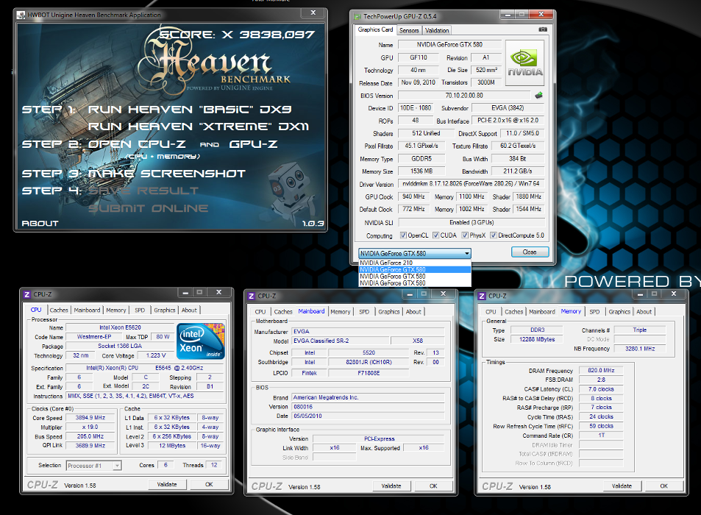Screen dimensions: 701x515
Task: Click the Level 3 cache value 12 MBytes
Action: 173,445
